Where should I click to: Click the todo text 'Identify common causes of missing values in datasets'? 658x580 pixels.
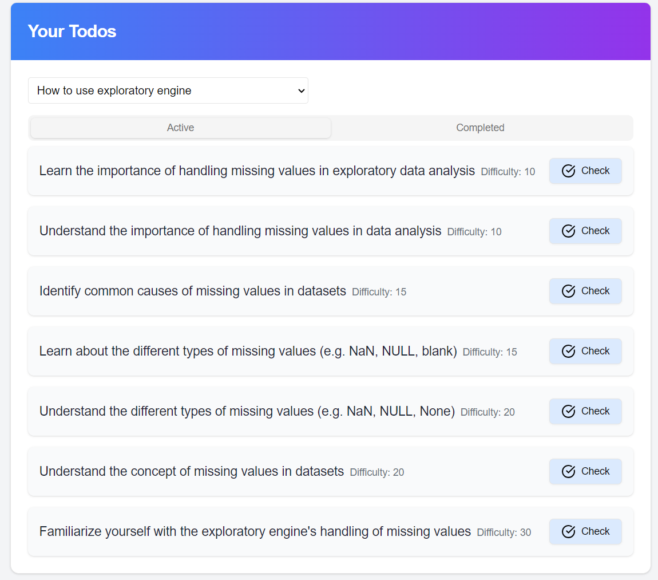pyautogui.click(x=193, y=291)
